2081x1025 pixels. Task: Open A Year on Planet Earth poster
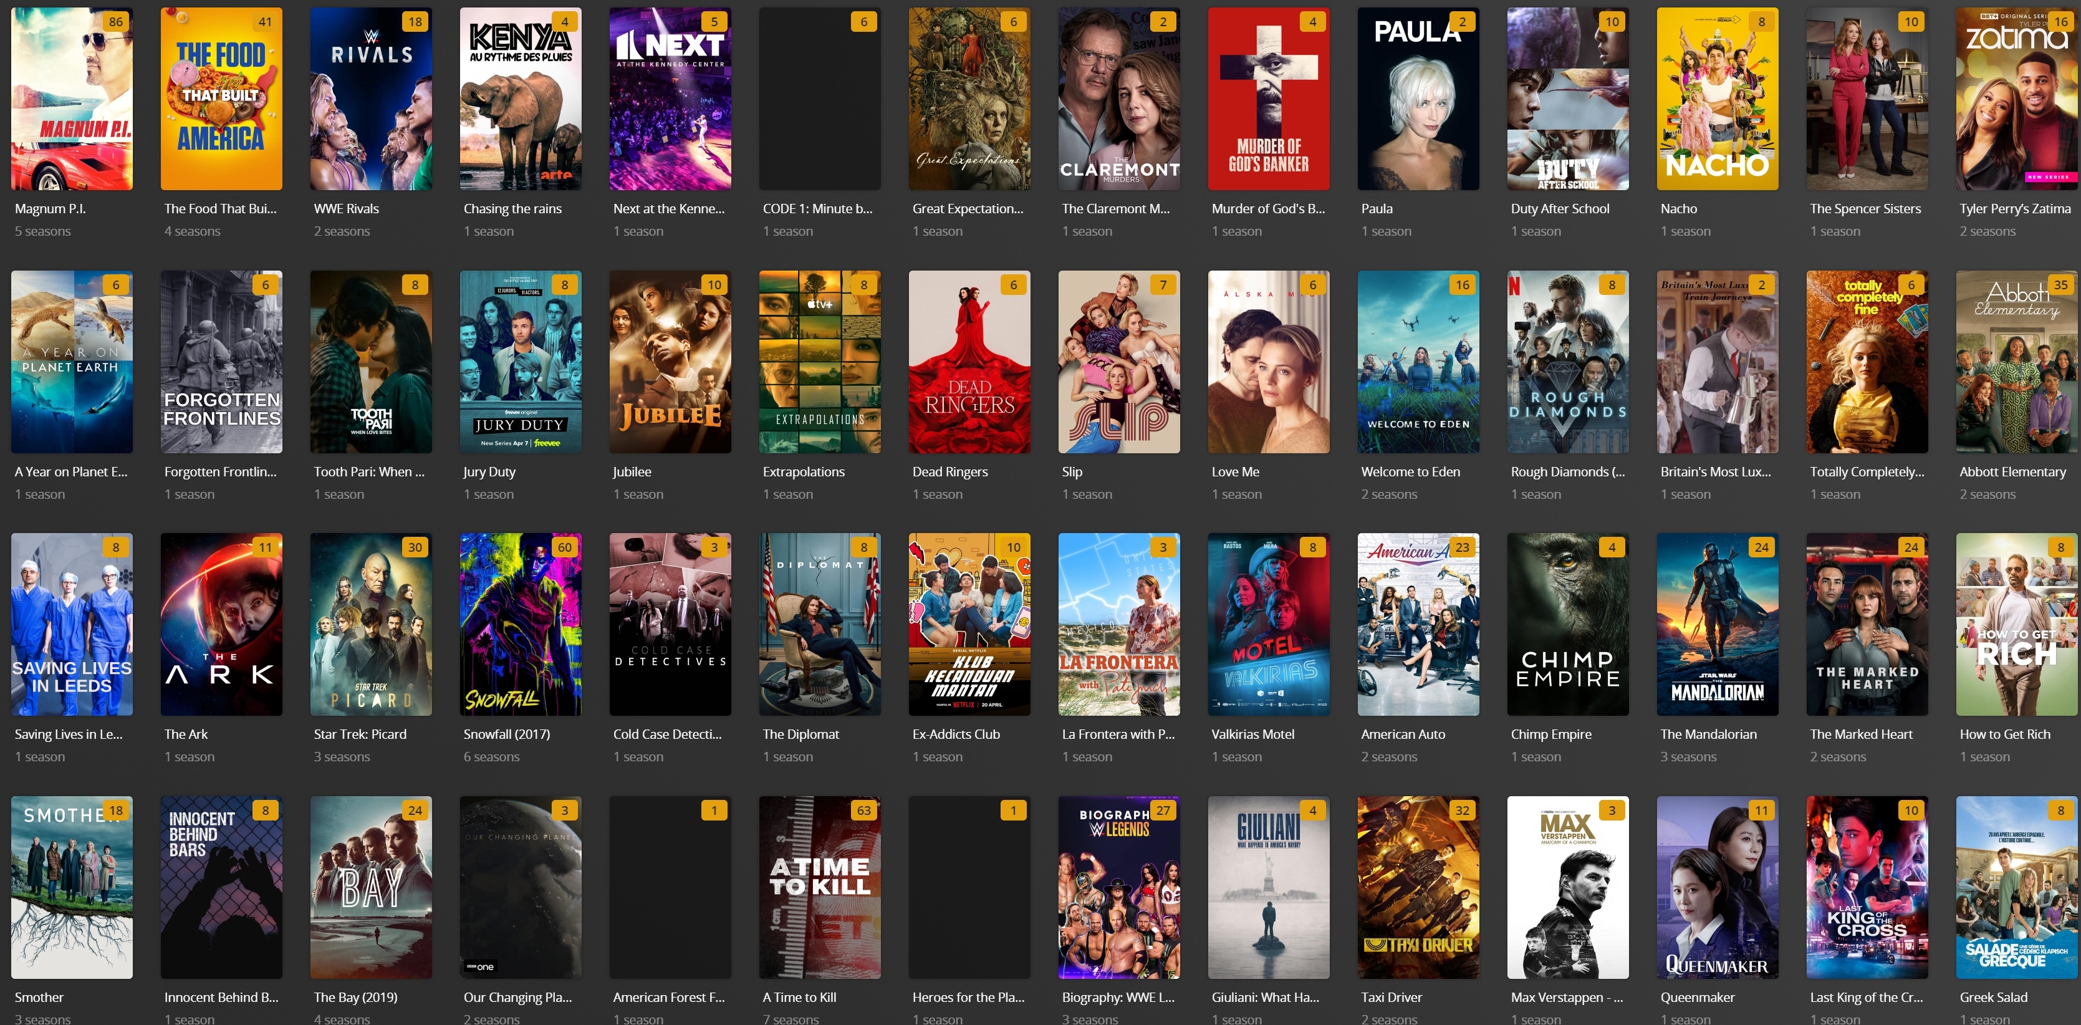(x=72, y=362)
